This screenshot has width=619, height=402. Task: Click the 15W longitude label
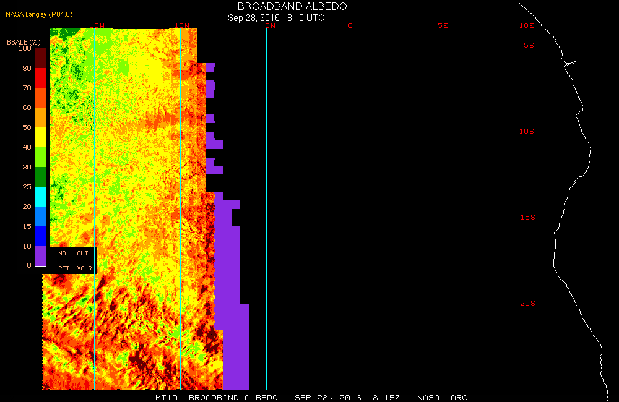pos(97,25)
